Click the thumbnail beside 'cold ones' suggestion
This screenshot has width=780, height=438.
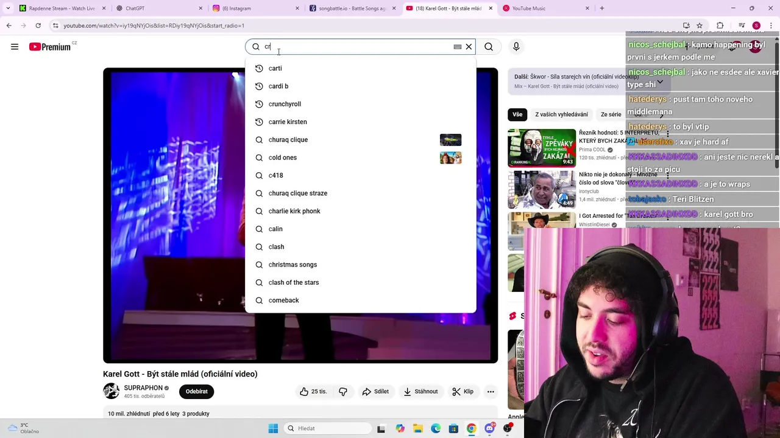[x=450, y=158]
